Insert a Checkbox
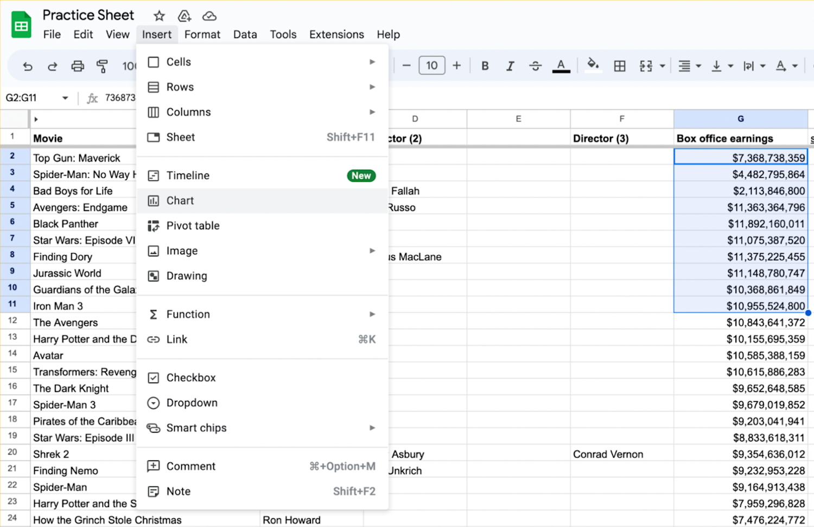Screen dimensions: 814x527 [262, 378]
